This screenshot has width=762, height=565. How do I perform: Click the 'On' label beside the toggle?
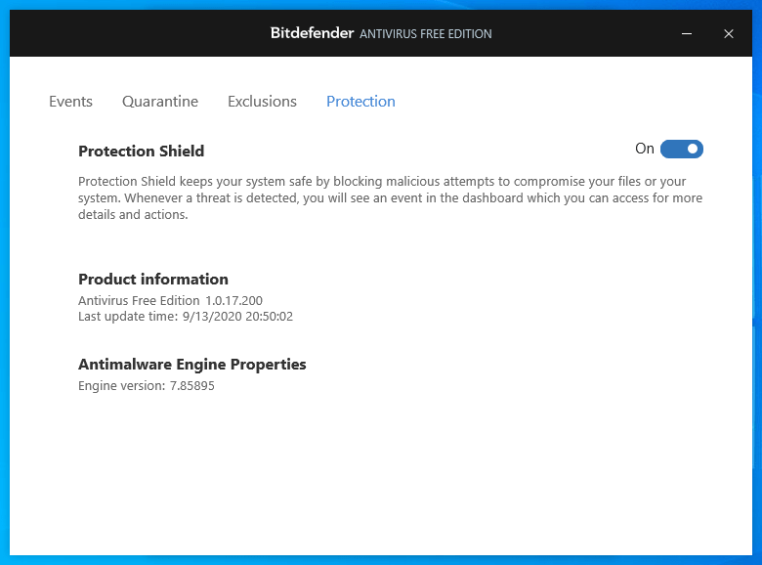point(645,149)
